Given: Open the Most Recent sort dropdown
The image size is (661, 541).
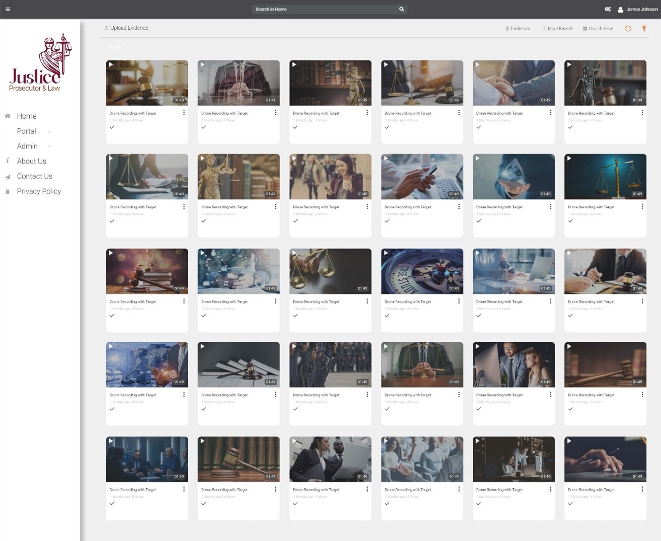Looking at the screenshot, I should 557,29.
